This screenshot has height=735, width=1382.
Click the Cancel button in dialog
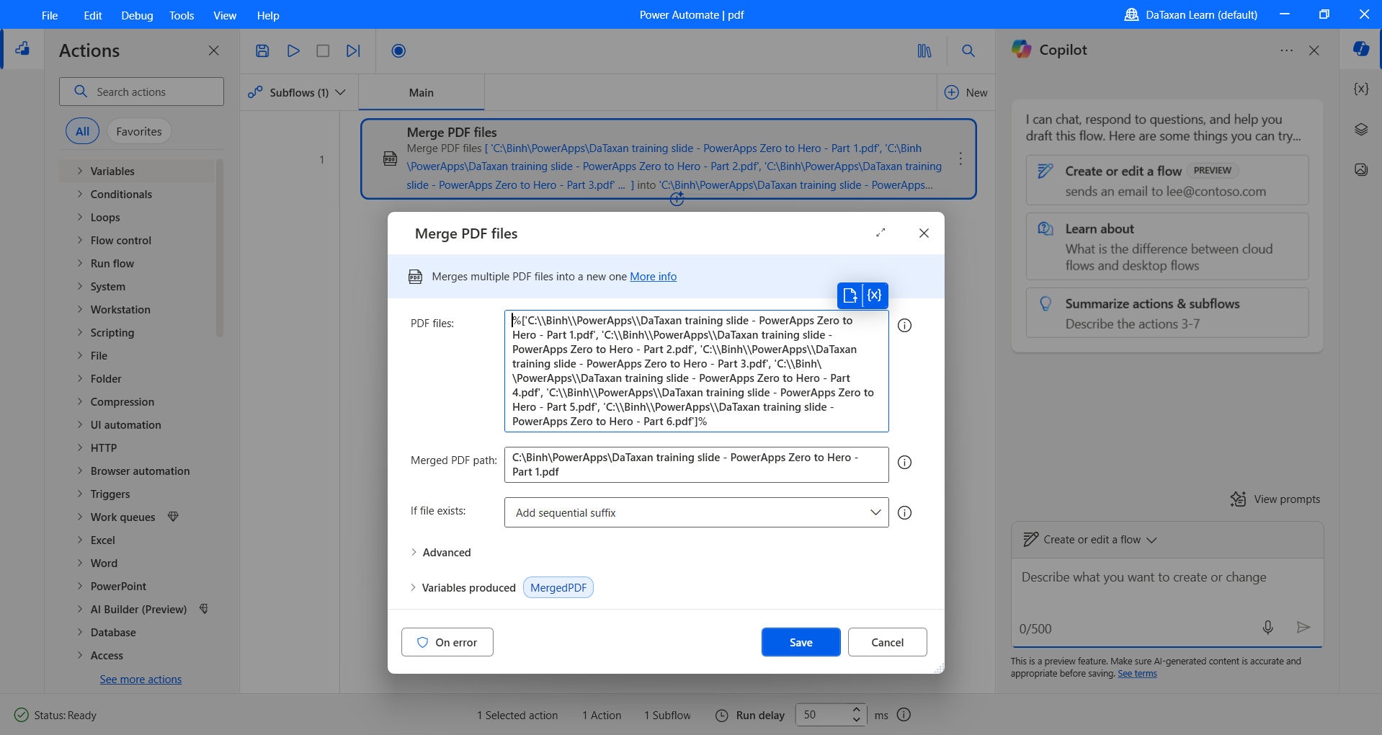click(x=888, y=642)
